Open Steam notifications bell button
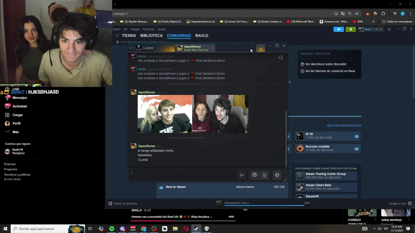This screenshot has height=233, width=415. click(x=350, y=29)
